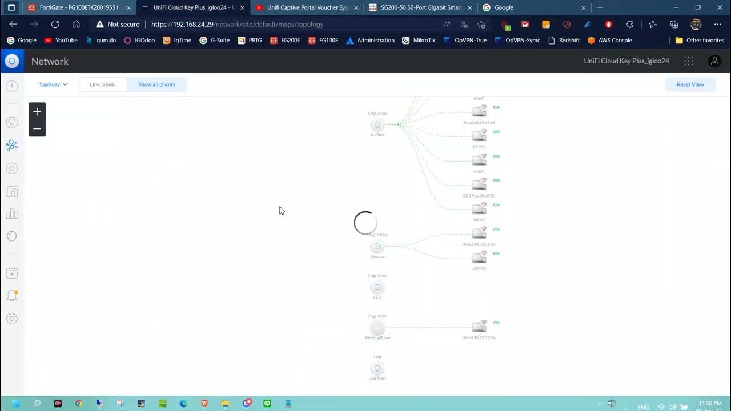The image size is (731, 411).
Task: Open the Administration bookmark
Action: pos(370,41)
